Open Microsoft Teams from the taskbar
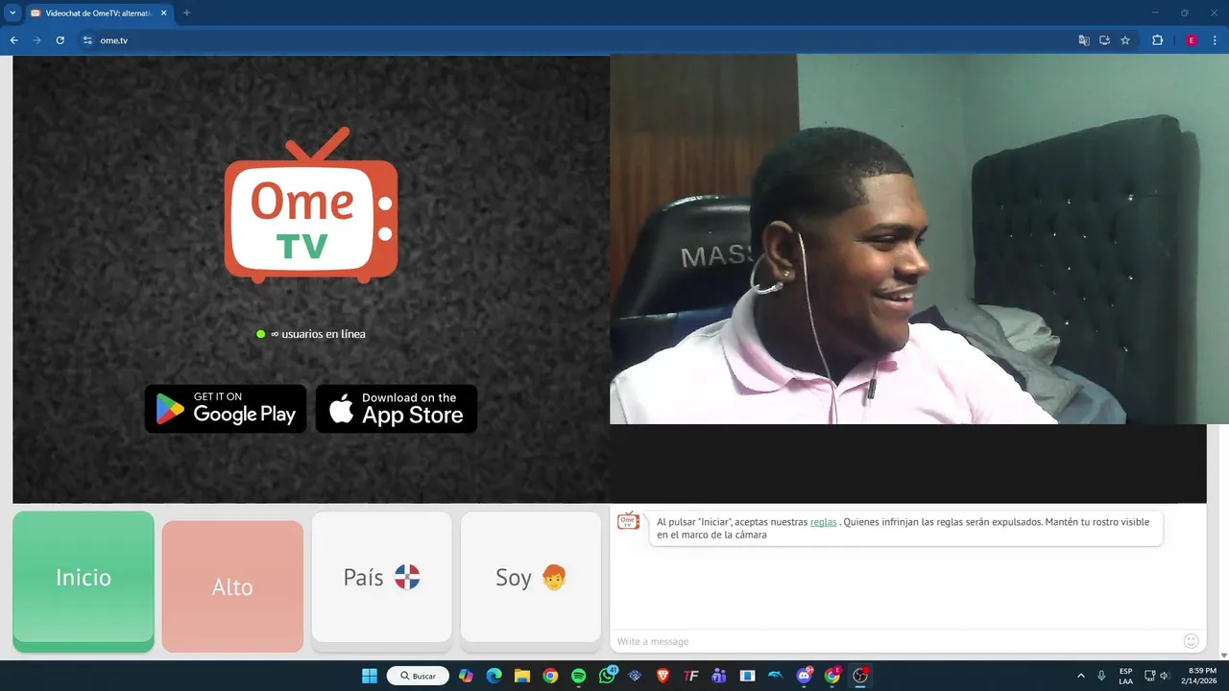Viewport: 1229px width, 691px height. 719,676
